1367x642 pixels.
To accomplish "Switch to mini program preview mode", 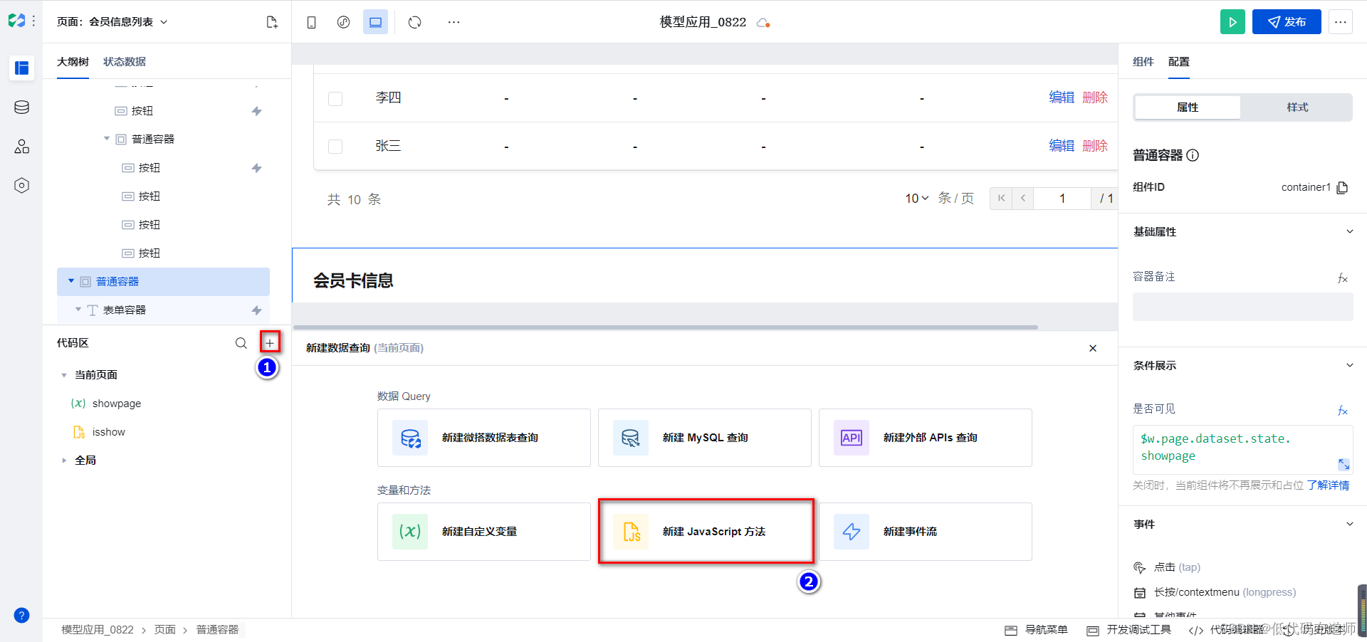I will (343, 22).
